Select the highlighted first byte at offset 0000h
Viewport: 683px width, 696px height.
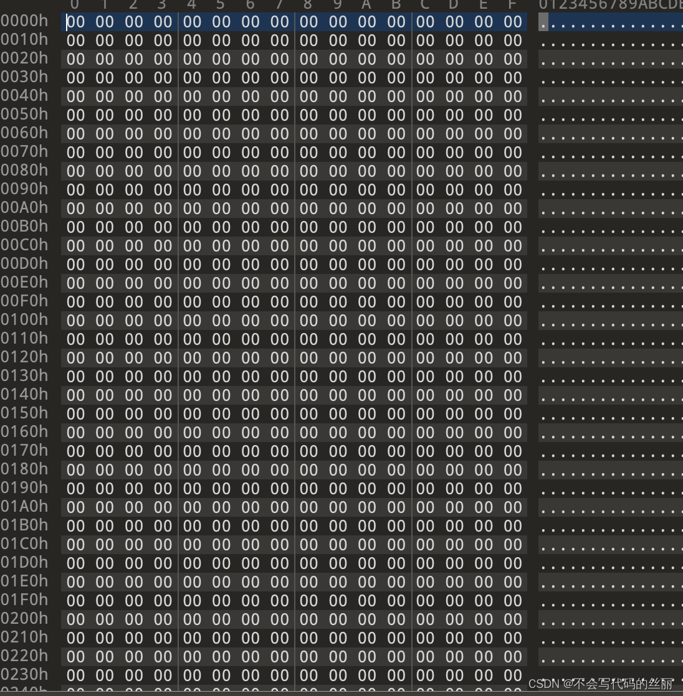point(75,22)
